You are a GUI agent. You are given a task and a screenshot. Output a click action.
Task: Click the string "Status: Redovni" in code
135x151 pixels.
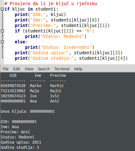pyautogui.click(x=62, y=36)
